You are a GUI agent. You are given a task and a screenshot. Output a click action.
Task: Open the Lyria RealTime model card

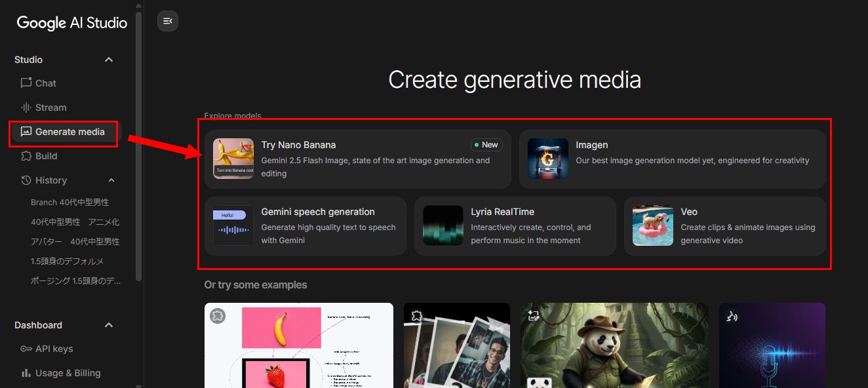[515, 225]
